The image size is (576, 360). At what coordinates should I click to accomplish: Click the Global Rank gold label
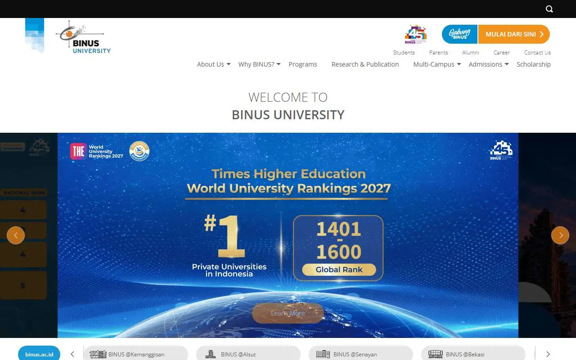click(x=339, y=270)
